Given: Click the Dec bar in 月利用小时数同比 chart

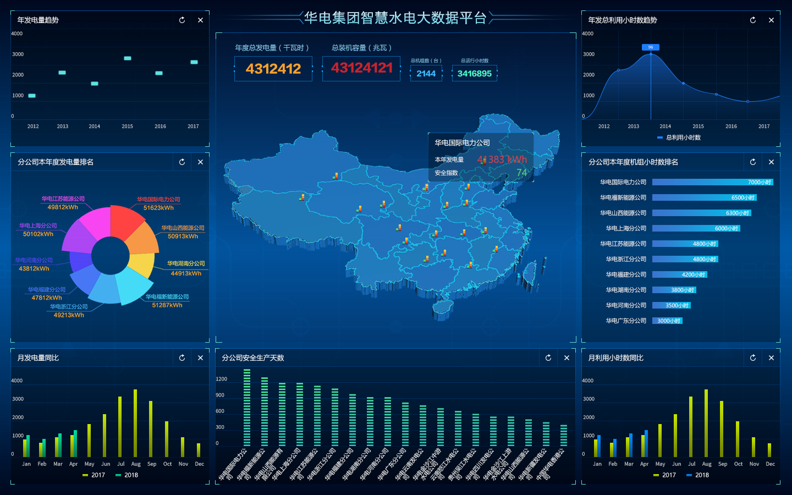Looking at the screenshot, I should (769, 450).
